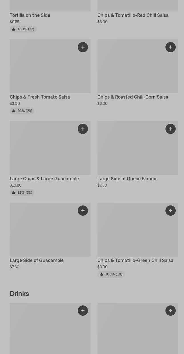
Task: Click the 93% (29) rating badge
Action: (x=22, y=111)
